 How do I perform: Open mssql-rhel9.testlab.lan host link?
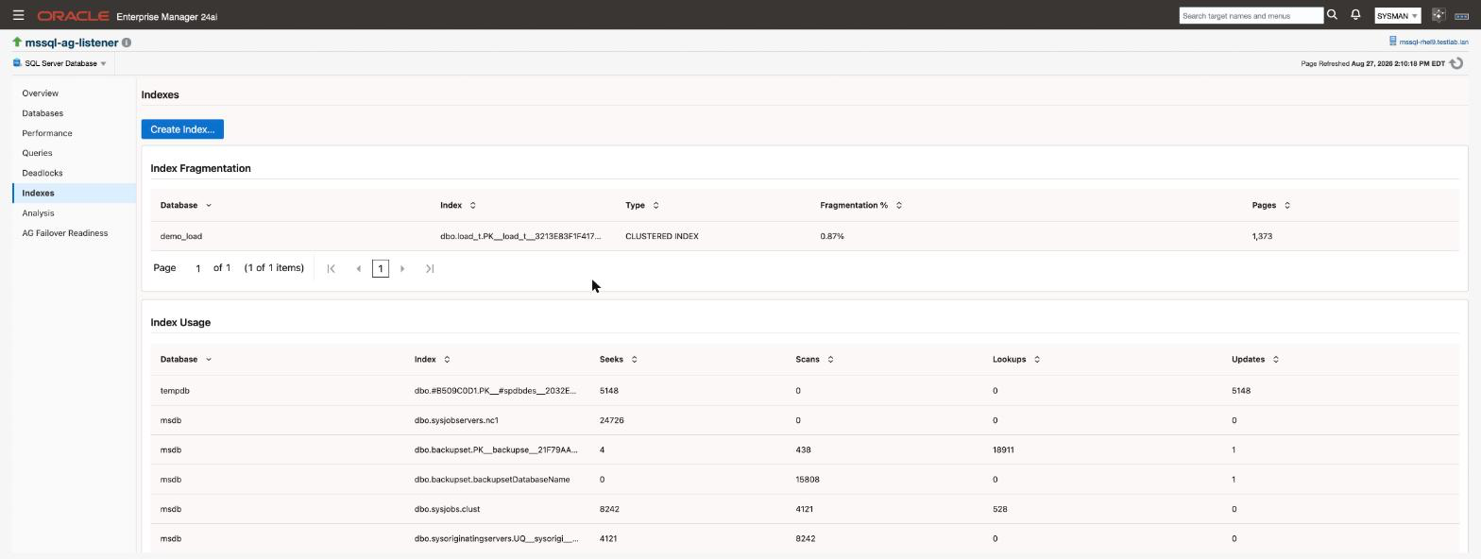1433,42
